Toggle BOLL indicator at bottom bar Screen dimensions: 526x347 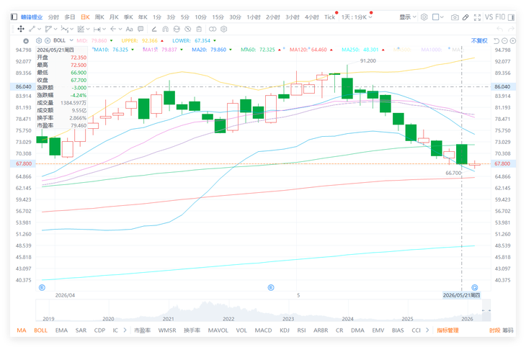click(x=40, y=330)
